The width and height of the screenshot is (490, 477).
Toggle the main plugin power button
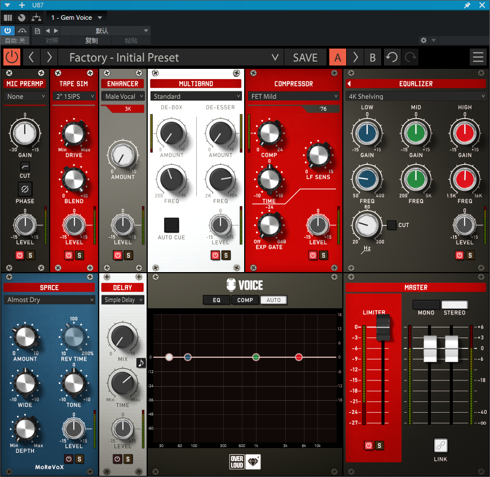[12, 57]
